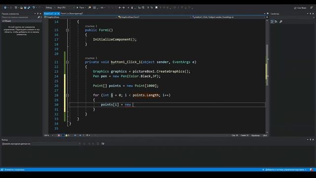Pin the Свойства properties panel
Image resolution: width=316 pixels, height=178 pixels.
pos(311,14)
